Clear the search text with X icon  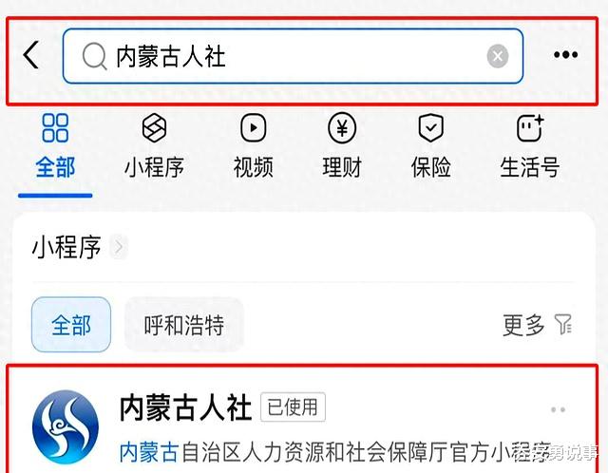click(x=498, y=56)
